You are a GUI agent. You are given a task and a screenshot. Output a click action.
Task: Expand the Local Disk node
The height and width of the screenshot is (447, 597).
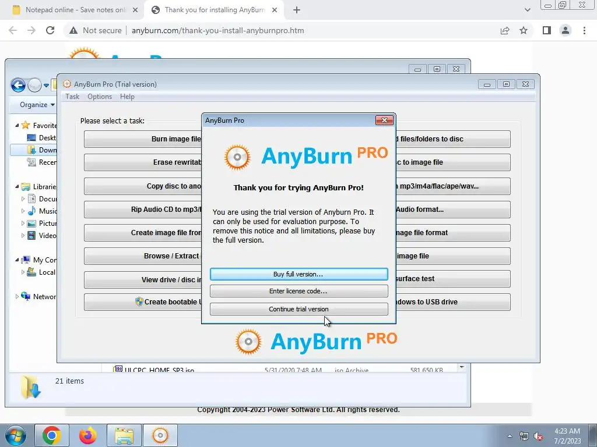coord(23,272)
